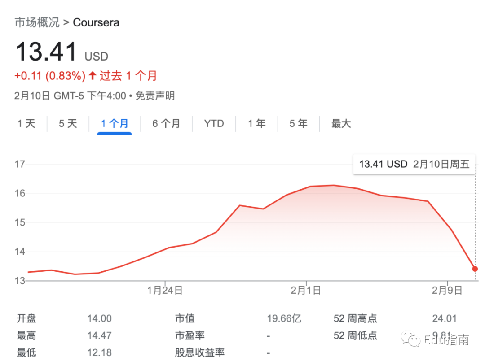
Task: Open the 市场概况 breadcrumb link
Action: pyautogui.click(x=37, y=22)
